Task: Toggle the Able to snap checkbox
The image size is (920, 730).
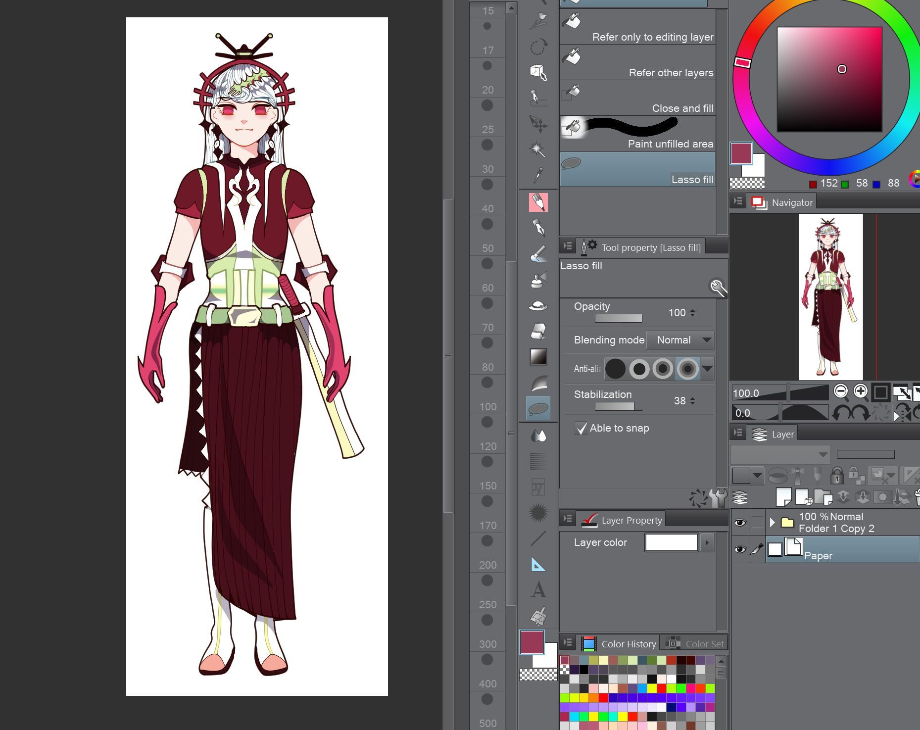Action: coord(581,428)
